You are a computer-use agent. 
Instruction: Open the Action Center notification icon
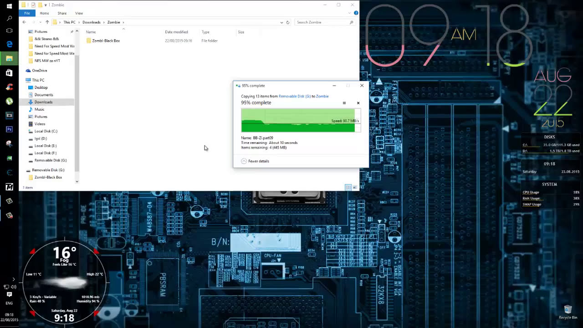click(x=9, y=295)
